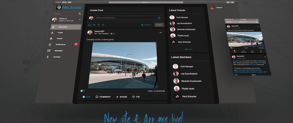Click the MG.Social logo icon

[x=59, y=7]
